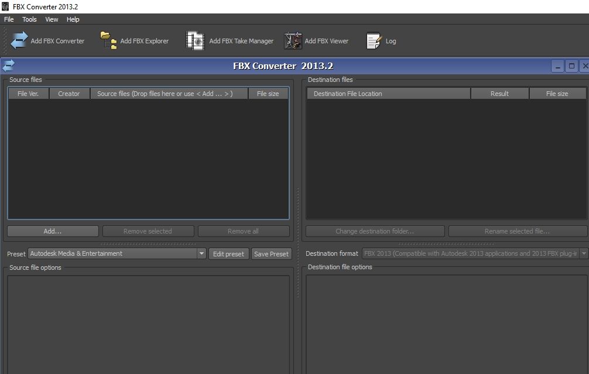The image size is (589, 374).
Task: Open the Preset dropdown list
Action: point(201,253)
